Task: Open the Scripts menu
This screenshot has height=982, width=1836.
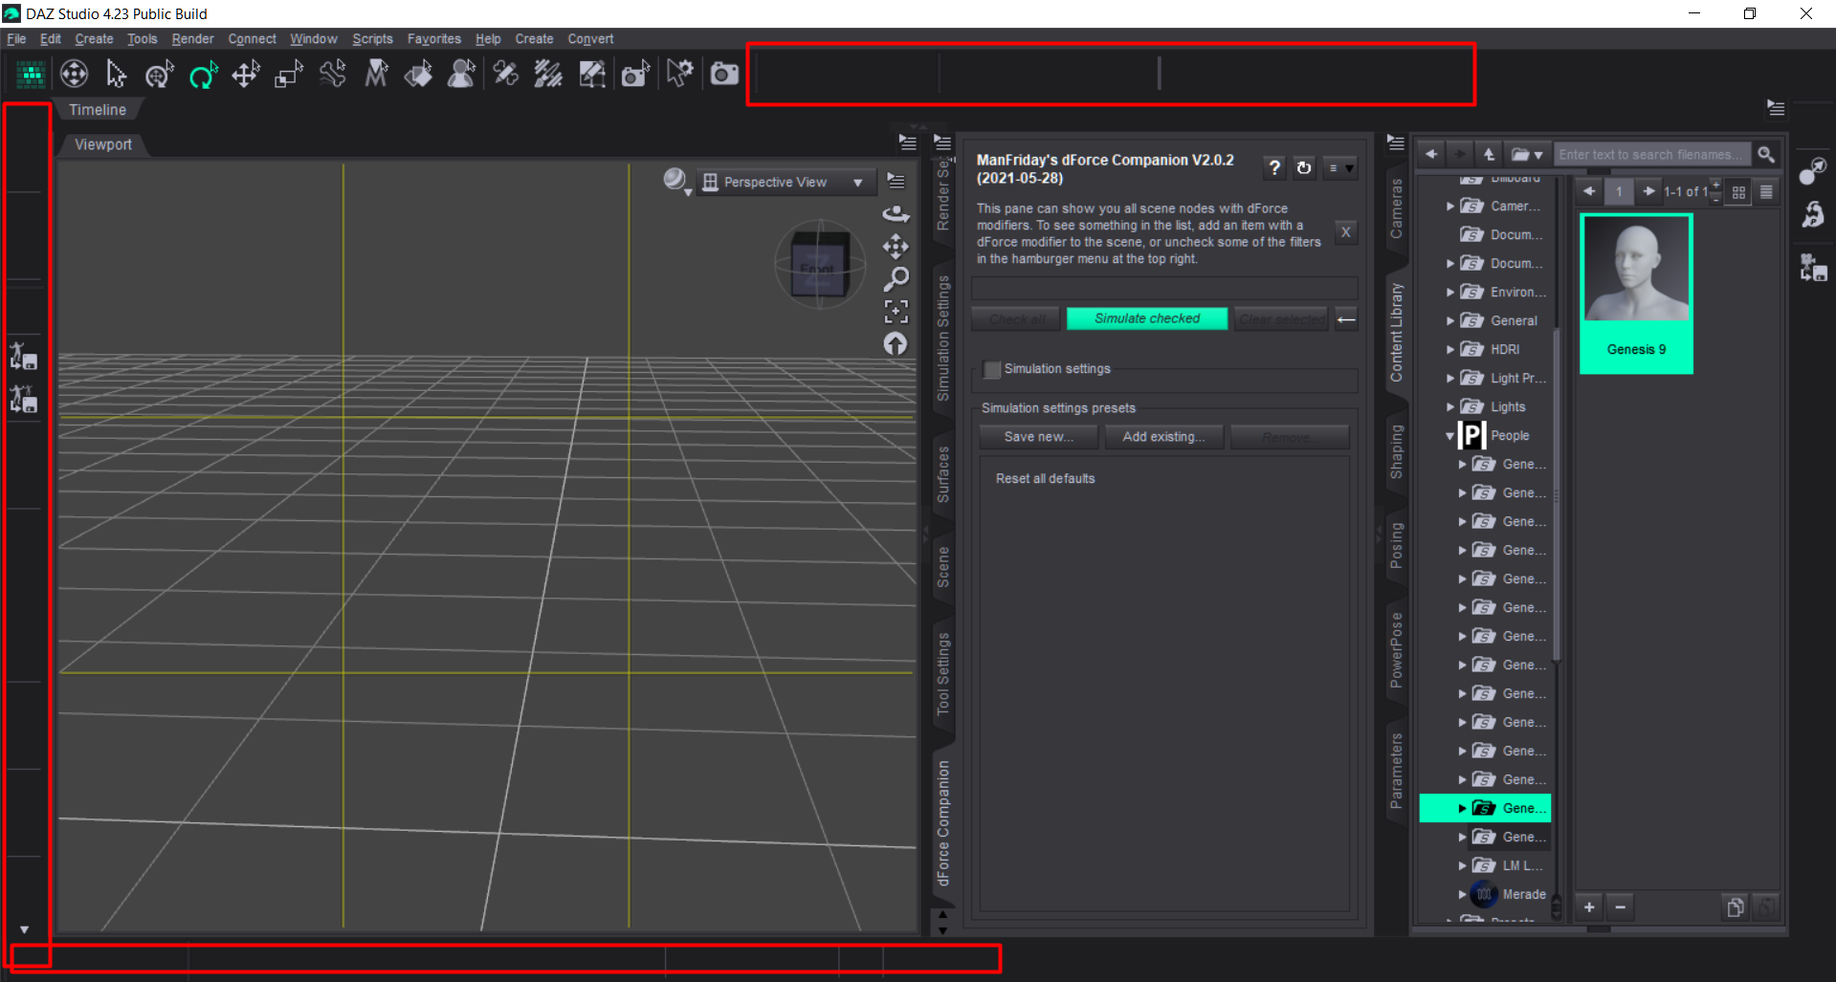Action: 372,39
